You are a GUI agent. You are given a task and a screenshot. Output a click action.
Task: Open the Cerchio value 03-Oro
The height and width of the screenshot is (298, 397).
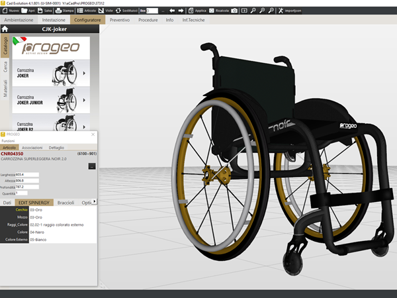(63, 210)
